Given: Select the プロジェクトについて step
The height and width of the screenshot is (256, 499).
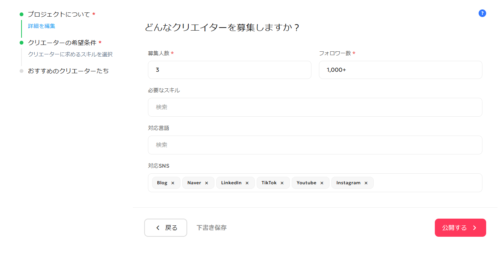Looking at the screenshot, I should click(x=59, y=14).
